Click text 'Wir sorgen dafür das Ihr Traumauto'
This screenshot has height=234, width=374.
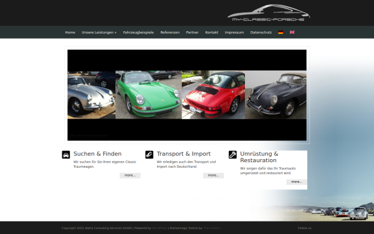pos(268,168)
